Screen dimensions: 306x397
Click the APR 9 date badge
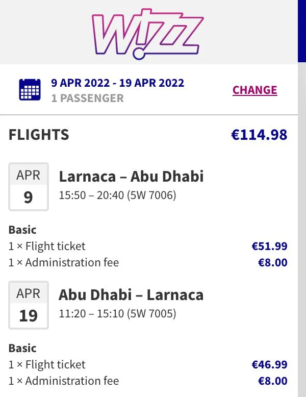(29, 186)
